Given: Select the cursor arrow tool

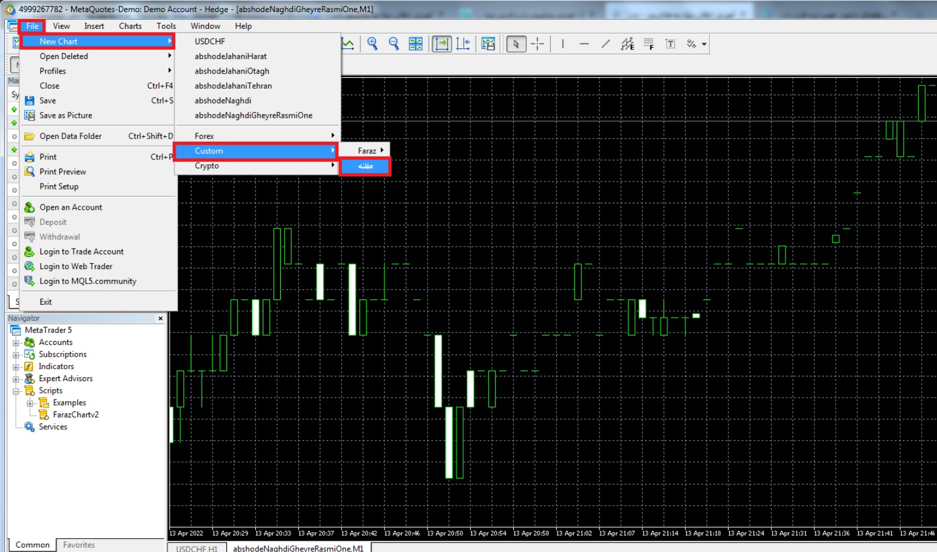Looking at the screenshot, I should click(516, 43).
